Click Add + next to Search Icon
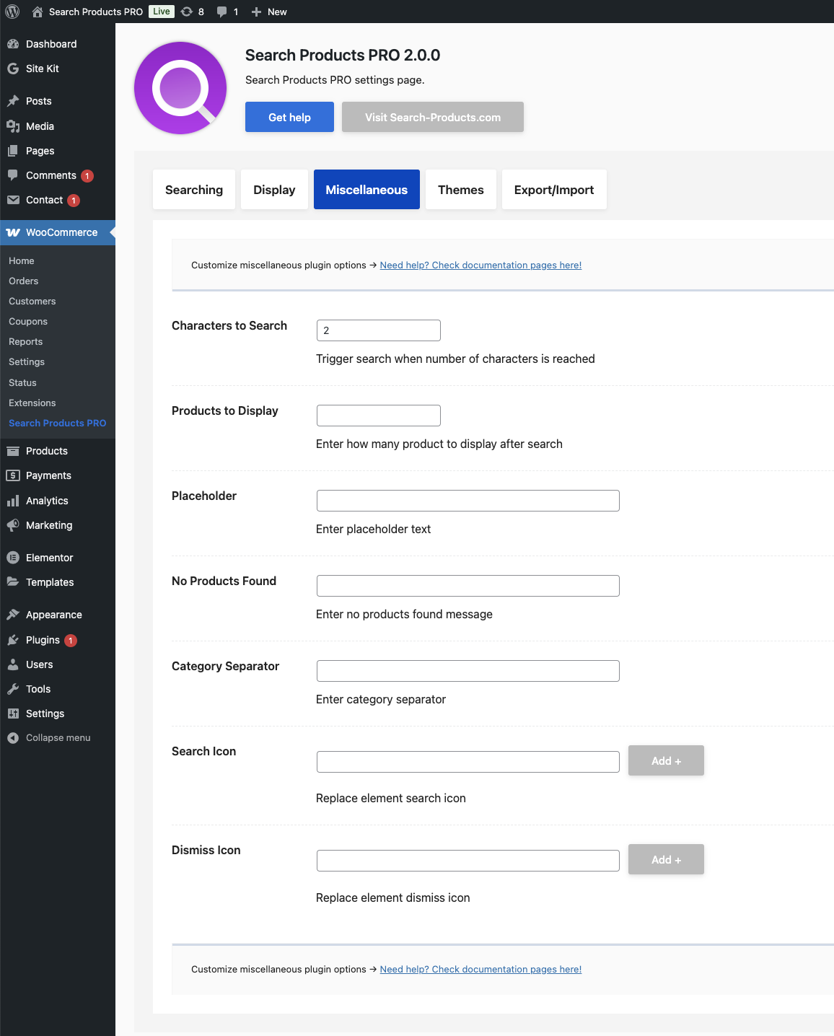This screenshot has width=834, height=1036. tap(665, 760)
